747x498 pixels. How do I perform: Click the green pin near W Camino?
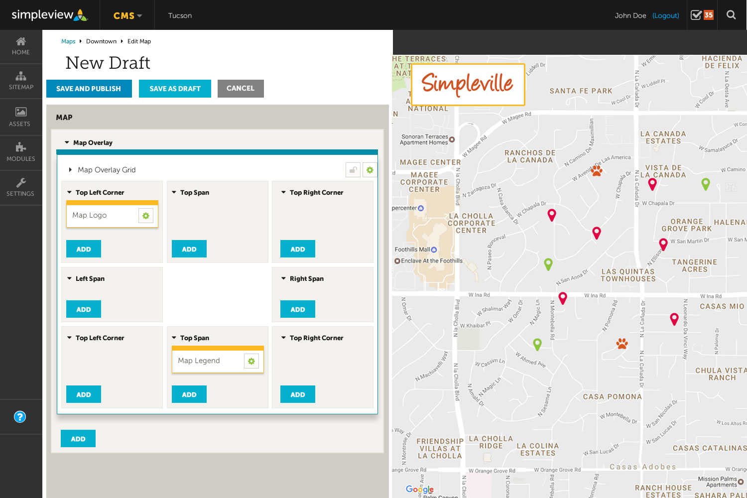coord(706,184)
